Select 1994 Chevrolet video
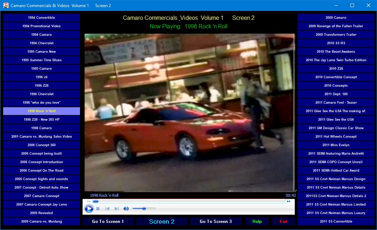This screenshot has width=377, height=230. (42, 43)
